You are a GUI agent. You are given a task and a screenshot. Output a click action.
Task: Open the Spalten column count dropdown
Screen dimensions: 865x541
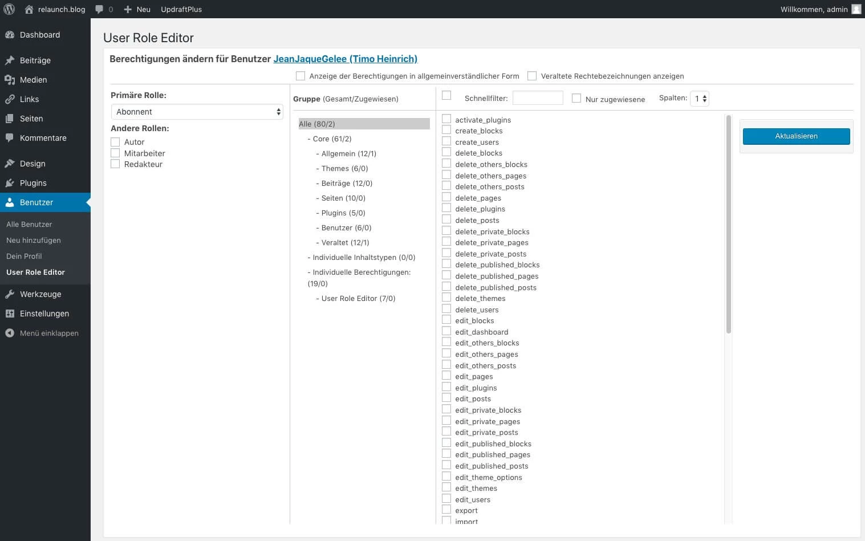tap(700, 99)
